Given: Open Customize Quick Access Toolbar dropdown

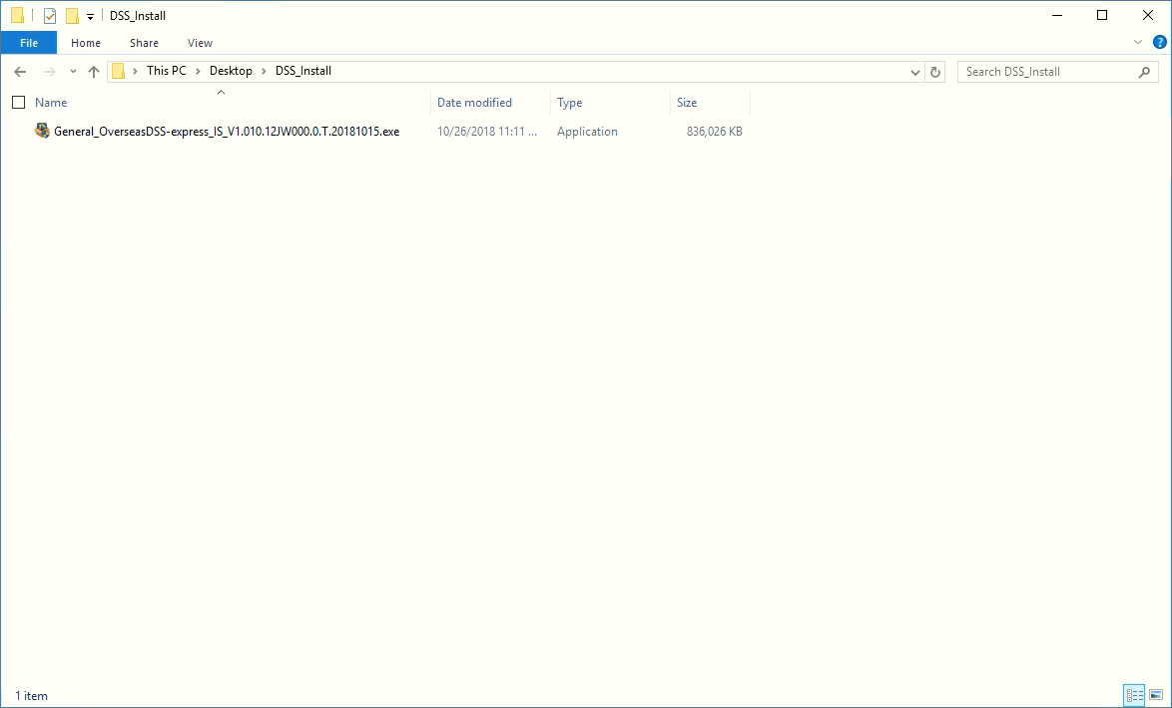Looking at the screenshot, I should click(x=90, y=16).
